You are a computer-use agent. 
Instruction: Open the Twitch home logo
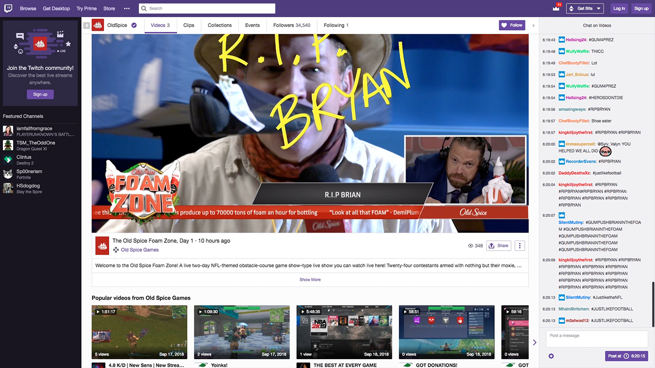point(8,8)
